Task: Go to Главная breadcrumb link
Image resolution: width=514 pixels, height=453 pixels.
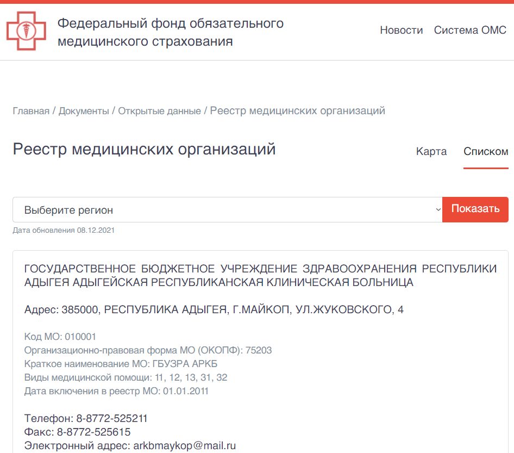Action: [x=31, y=111]
